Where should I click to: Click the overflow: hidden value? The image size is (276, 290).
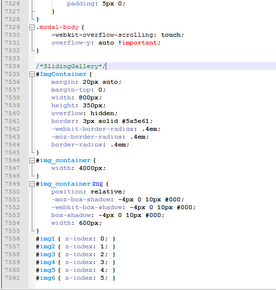coord(102,113)
